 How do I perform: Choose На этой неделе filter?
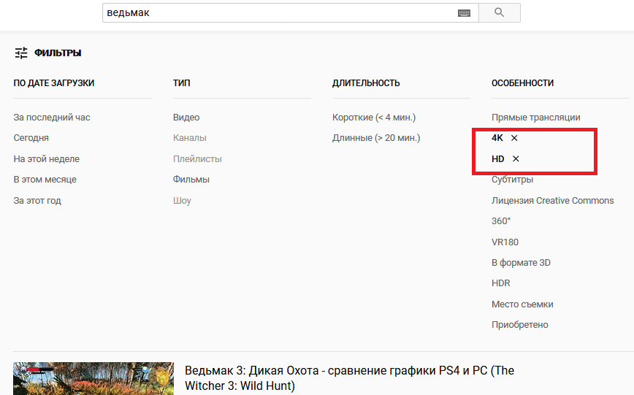[46, 158]
